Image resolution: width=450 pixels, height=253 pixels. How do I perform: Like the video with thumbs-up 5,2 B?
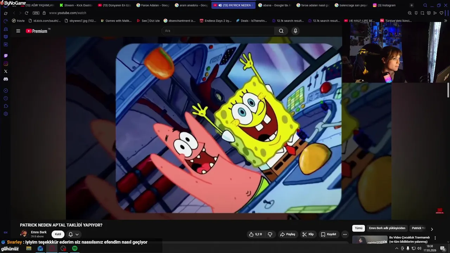point(256,234)
